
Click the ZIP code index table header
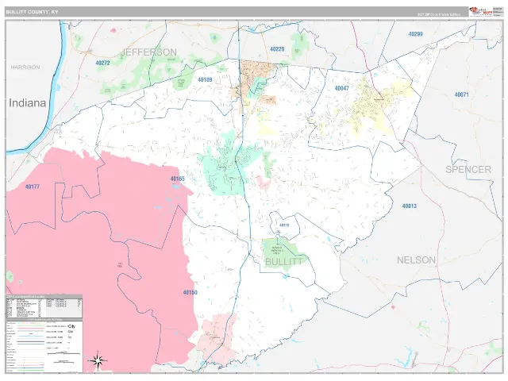tap(44, 296)
